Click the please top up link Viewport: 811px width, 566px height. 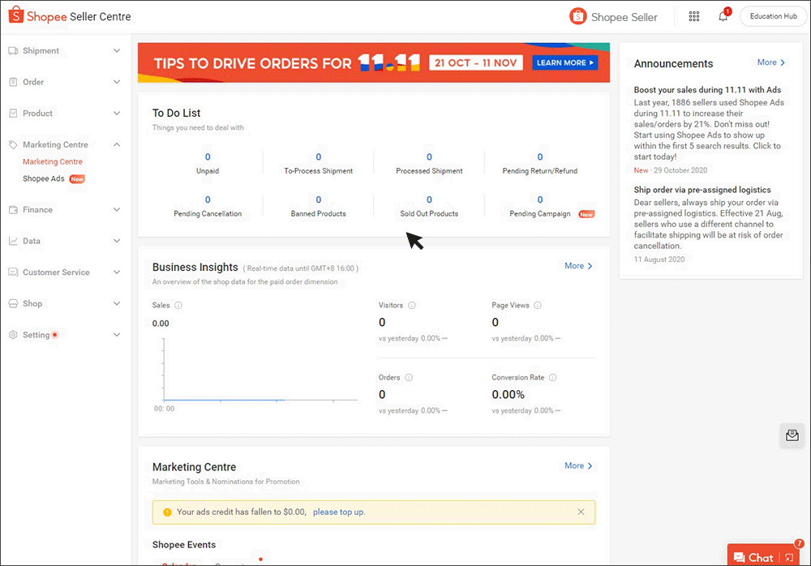click(x=339, y=512)
